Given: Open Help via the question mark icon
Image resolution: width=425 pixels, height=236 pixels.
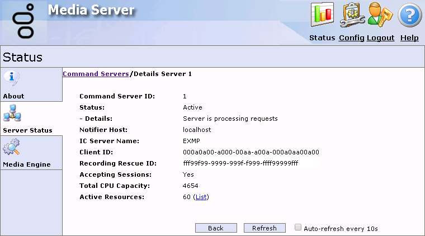Looking at the screenshot, I should 409,15.
